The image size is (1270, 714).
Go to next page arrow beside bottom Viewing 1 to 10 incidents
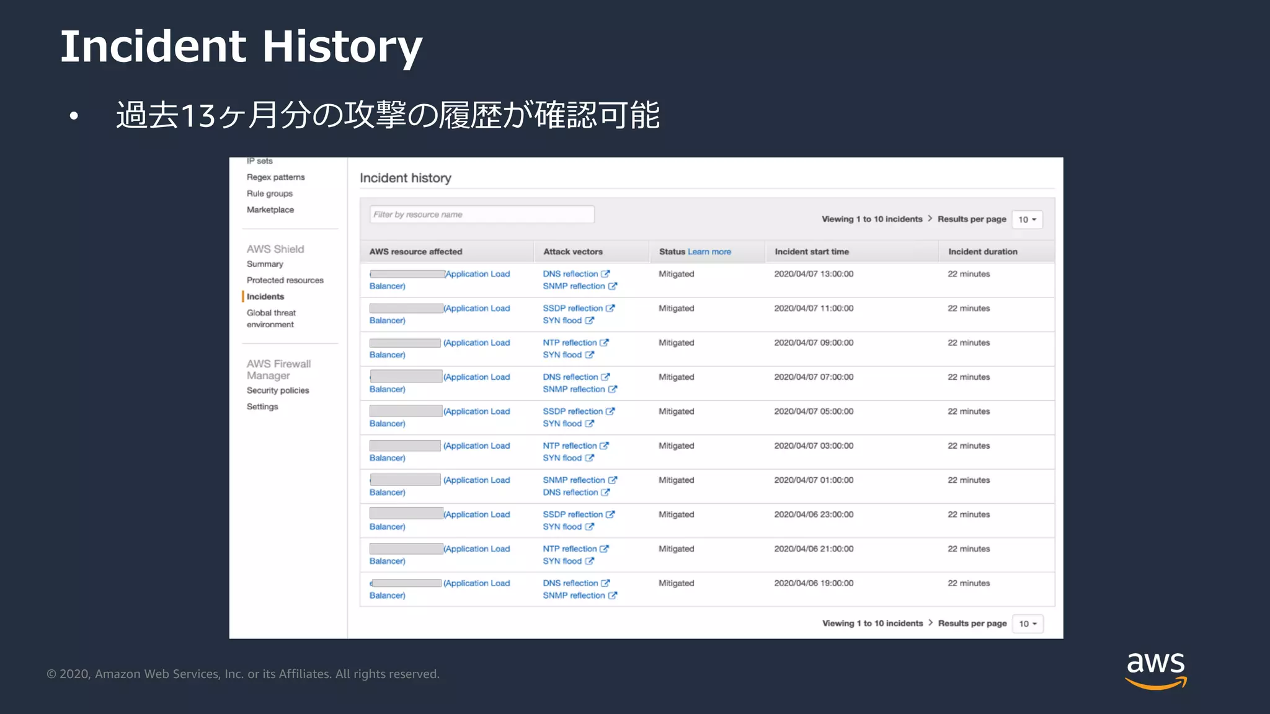point(931,623)
